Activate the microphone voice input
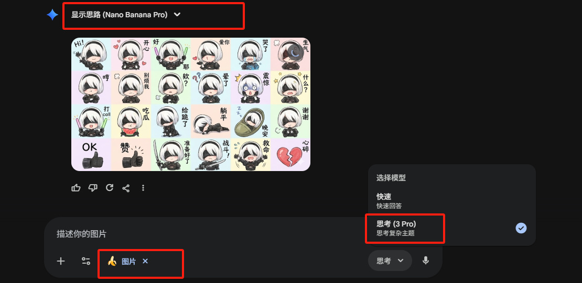 point(426,261)
